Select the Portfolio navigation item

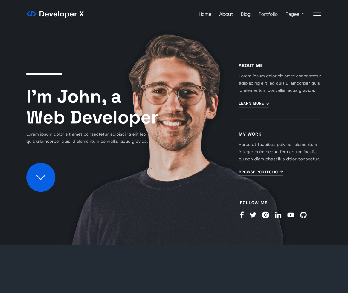(x=268, y=14)
